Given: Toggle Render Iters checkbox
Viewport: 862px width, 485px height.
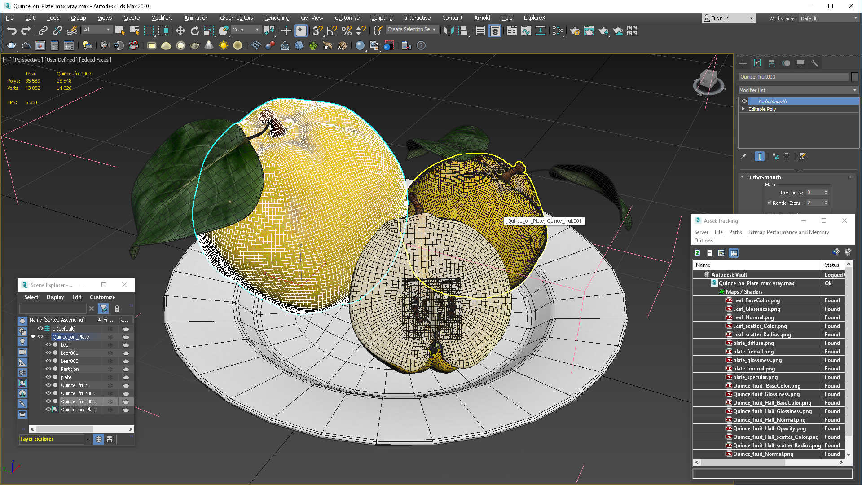Looking at the screenshot, I should [769, 203].
